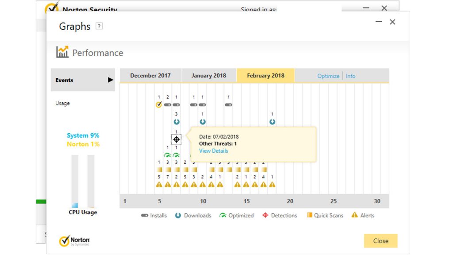Open the help icon beside Graphs title
Viewport: 453px width, 255px height.
(x=99, y=26)
